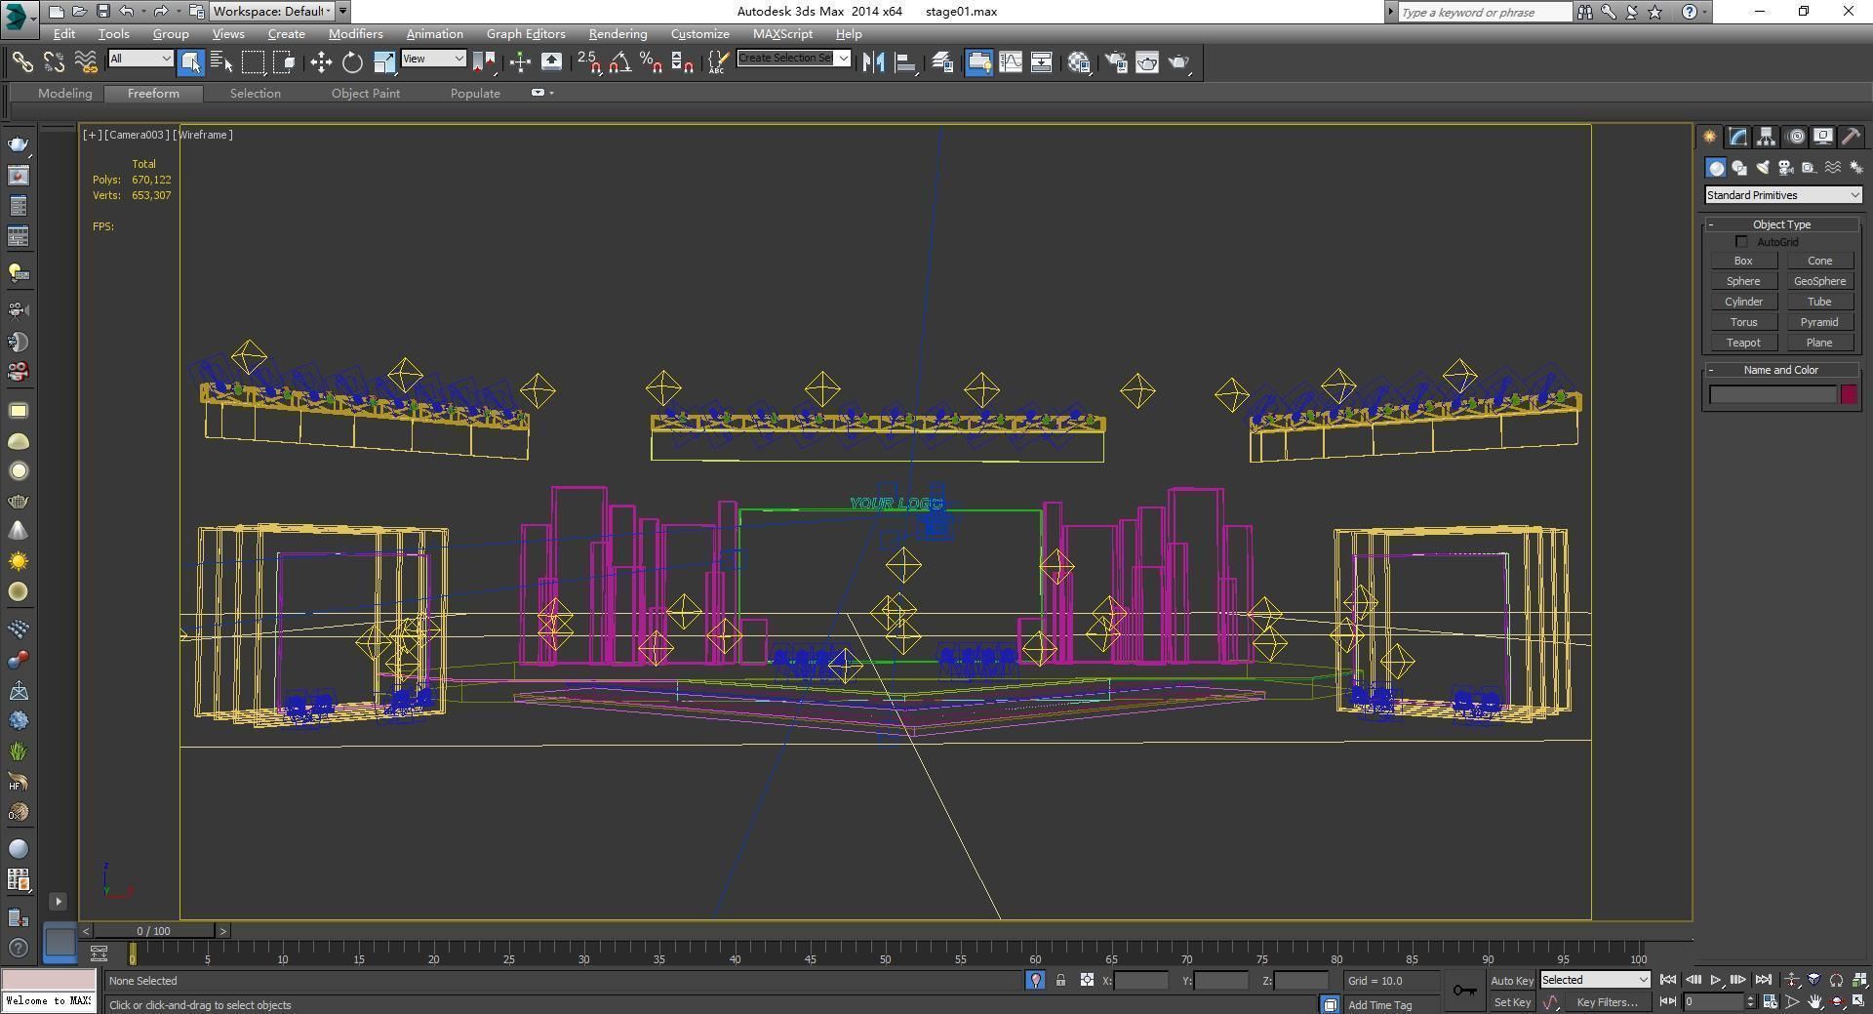
Task: Click the Unlink Selection icon
Action: point(54,62)
